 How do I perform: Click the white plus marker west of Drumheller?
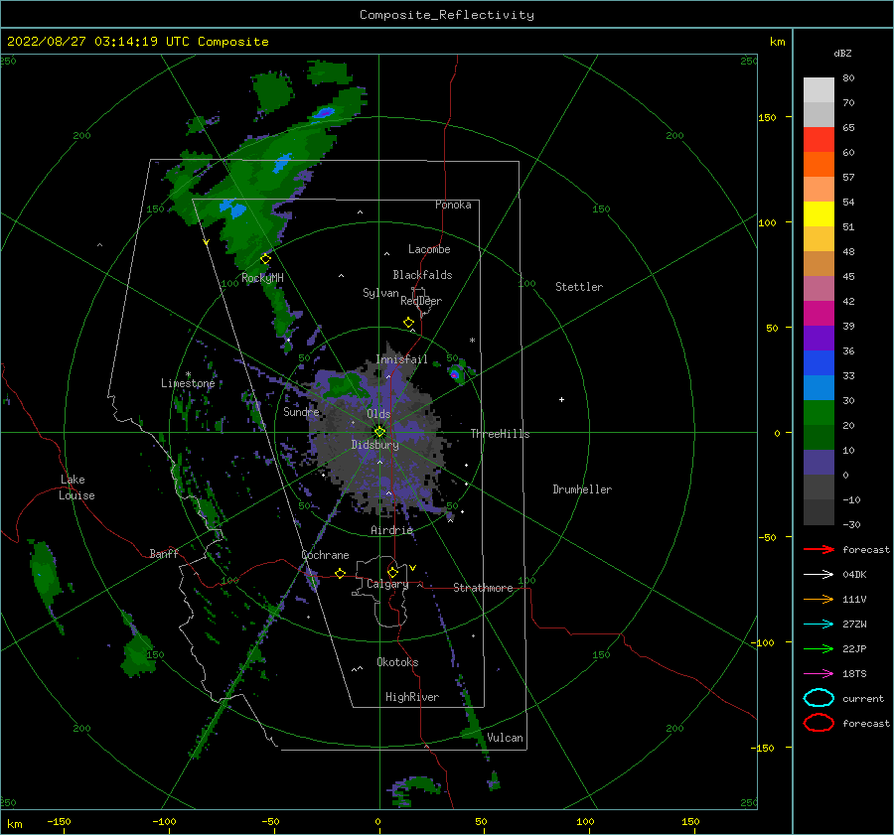tap(561, 399)
